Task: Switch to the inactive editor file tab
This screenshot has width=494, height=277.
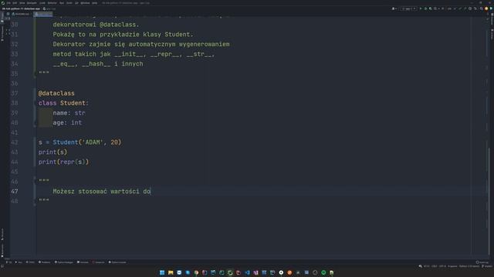Action: (x=21, y=14)
